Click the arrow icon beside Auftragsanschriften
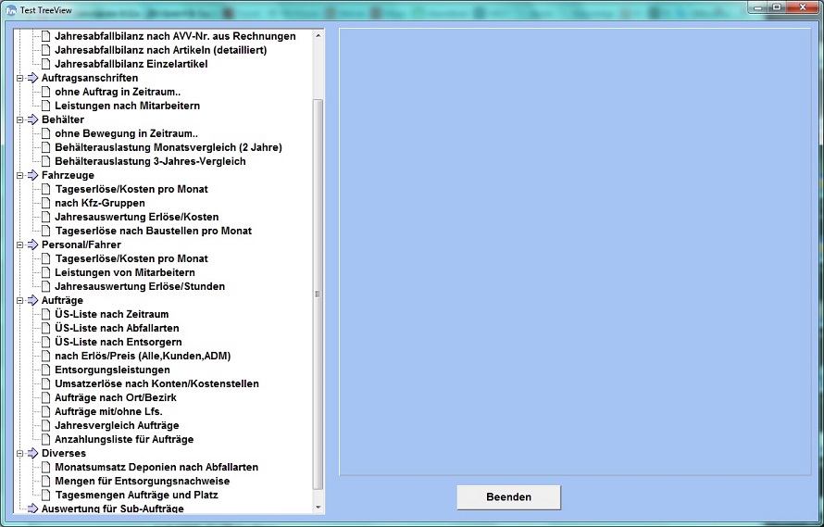Image resolution: width=824 pixels, height=527 pixels. [x=33, y=79]
